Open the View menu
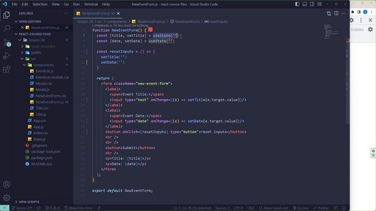This screenshot has height=211, width=376. click(56, 4)
